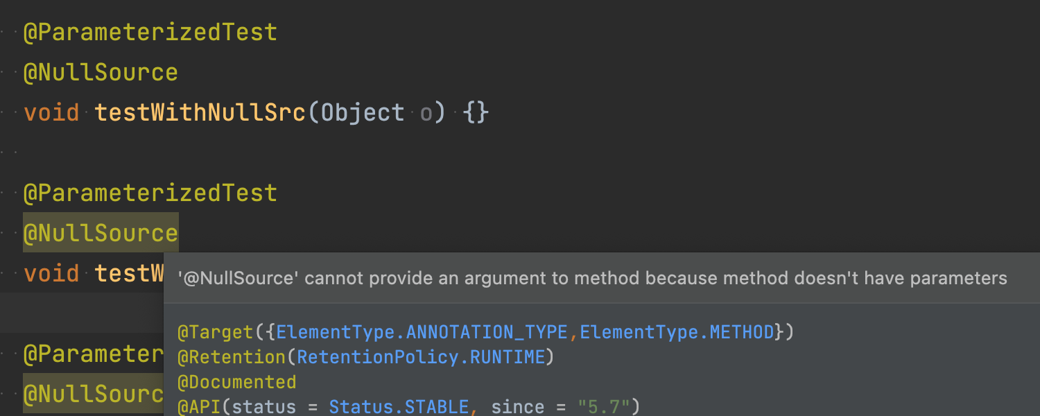
Task: Click the '@NullSource' cannot provide argument message
Action: (592, 279)
